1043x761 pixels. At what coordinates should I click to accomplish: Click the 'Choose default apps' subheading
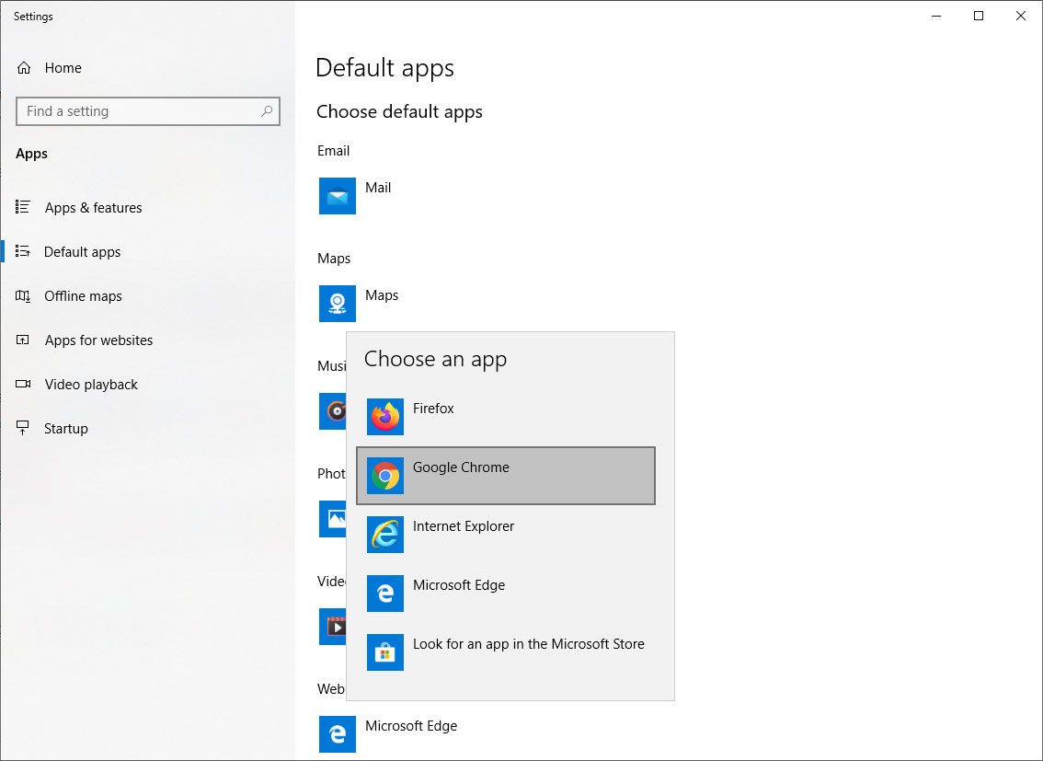[400, 111]
